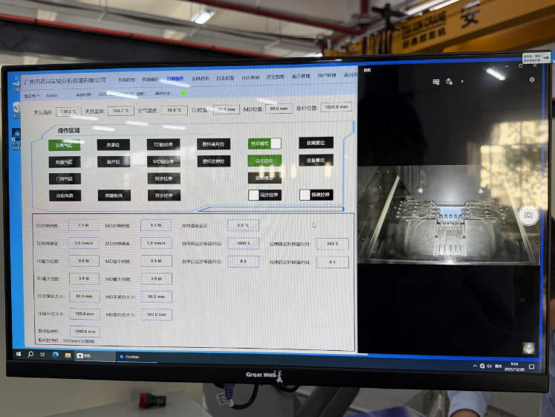Open the camera roll thumbnail
Image resolution: width=555 pixels, height=417 pixels.
click(528, 348)
